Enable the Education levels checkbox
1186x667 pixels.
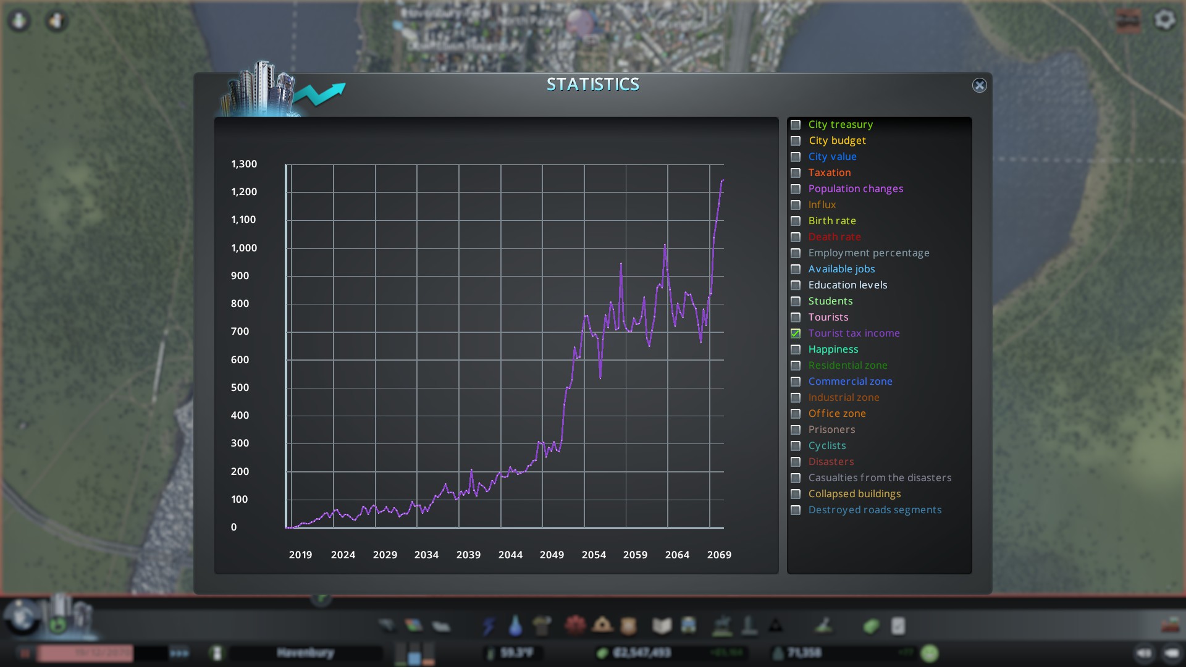click(x=796, y=285)
